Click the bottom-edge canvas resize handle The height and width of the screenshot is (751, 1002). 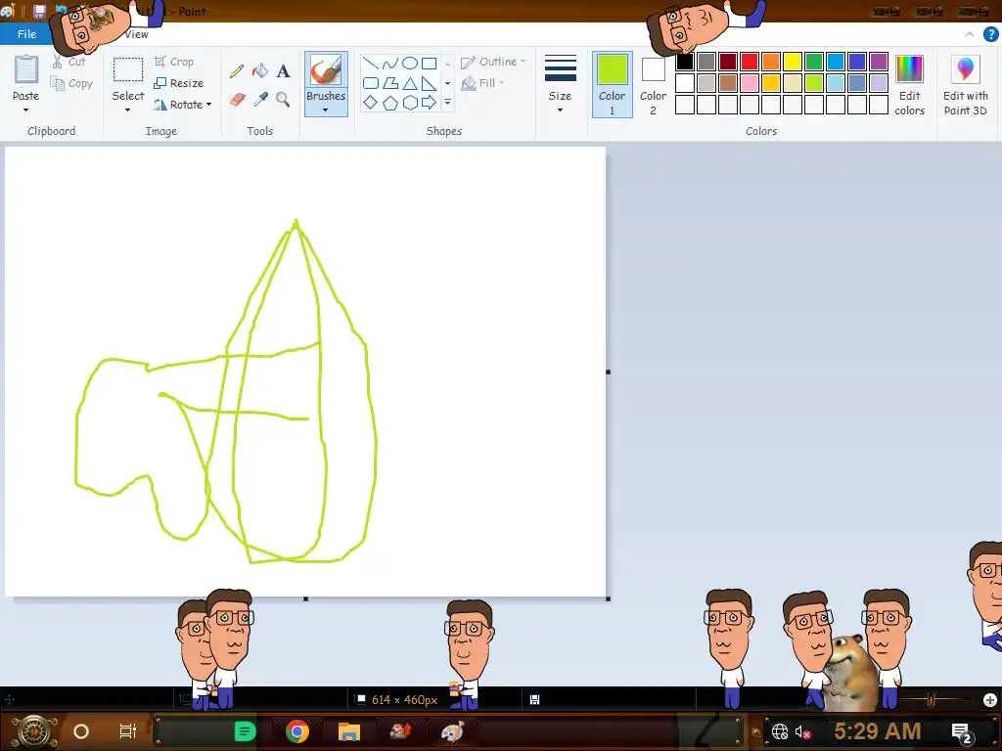coord(305,598)
